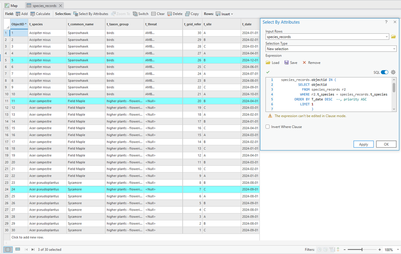401x254 pixels.
Task: Expand the Insert rows dropdown
Action: tap(232, 14)
